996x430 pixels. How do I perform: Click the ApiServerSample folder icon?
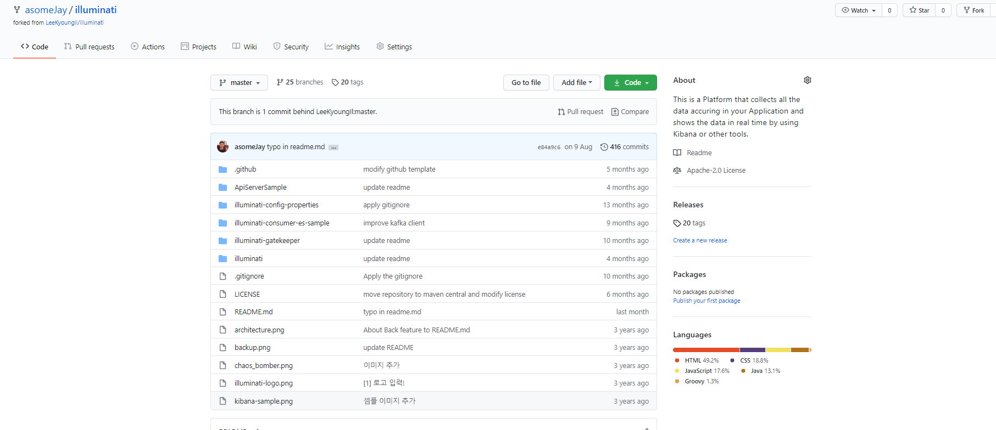click(222, 188)
